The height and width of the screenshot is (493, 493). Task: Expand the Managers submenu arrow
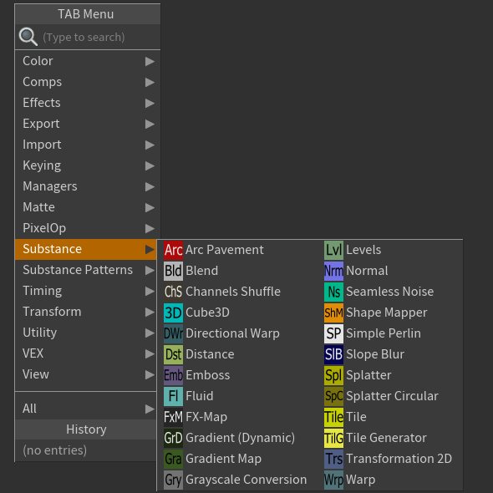point(150,187)
